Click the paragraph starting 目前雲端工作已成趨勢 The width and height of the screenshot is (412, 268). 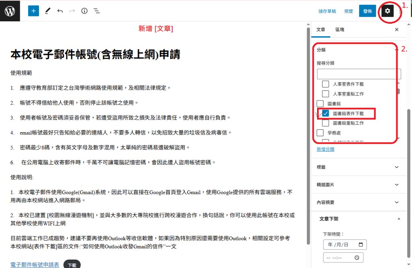150,242
